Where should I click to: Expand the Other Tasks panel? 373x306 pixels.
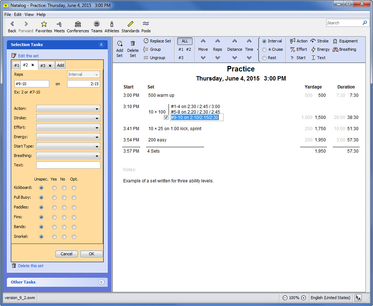point(101,282)
